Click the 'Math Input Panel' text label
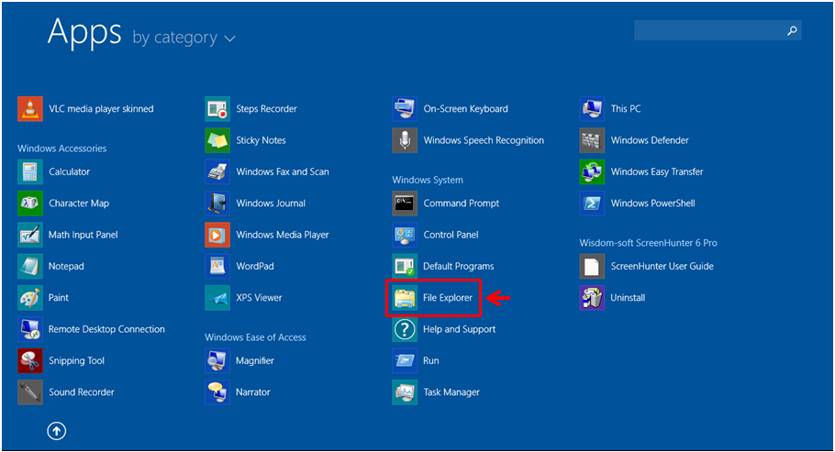 coord(83,235)
